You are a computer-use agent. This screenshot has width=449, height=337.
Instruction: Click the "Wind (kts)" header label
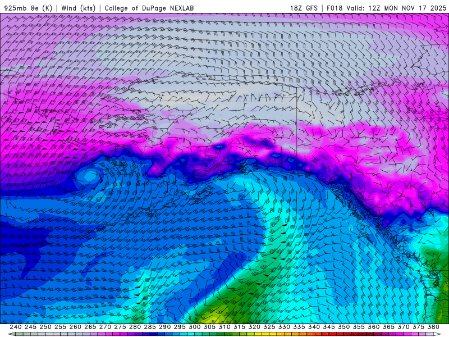pos(79,8)
